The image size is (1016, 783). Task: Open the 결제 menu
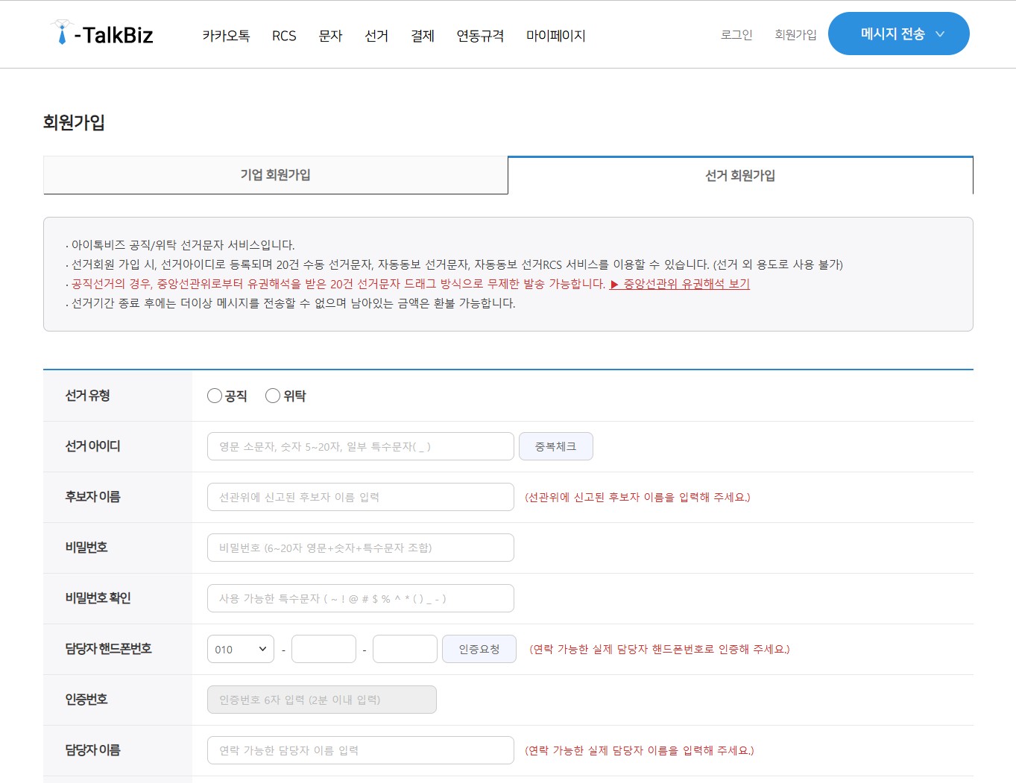coord(423,35)
